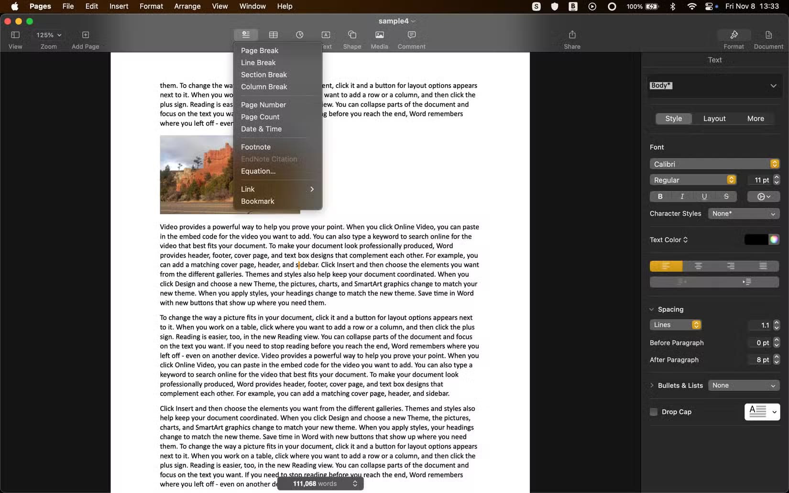Click line spacing value stepper
Screen dimensions: 789x493
pyautogui.click(x=777, y=325)
